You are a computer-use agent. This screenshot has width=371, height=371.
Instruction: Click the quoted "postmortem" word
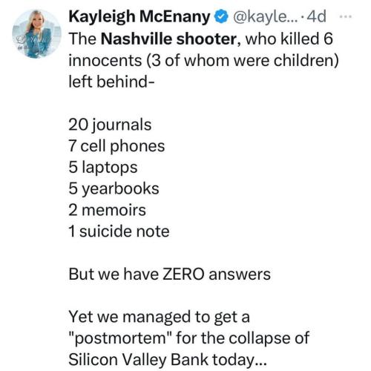point(121,338)
